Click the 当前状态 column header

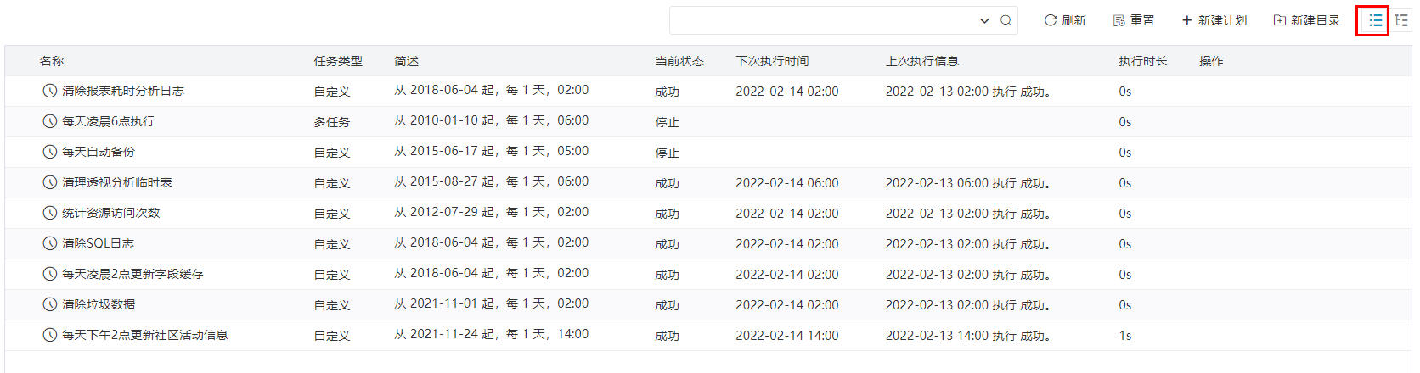click(679, 61)
